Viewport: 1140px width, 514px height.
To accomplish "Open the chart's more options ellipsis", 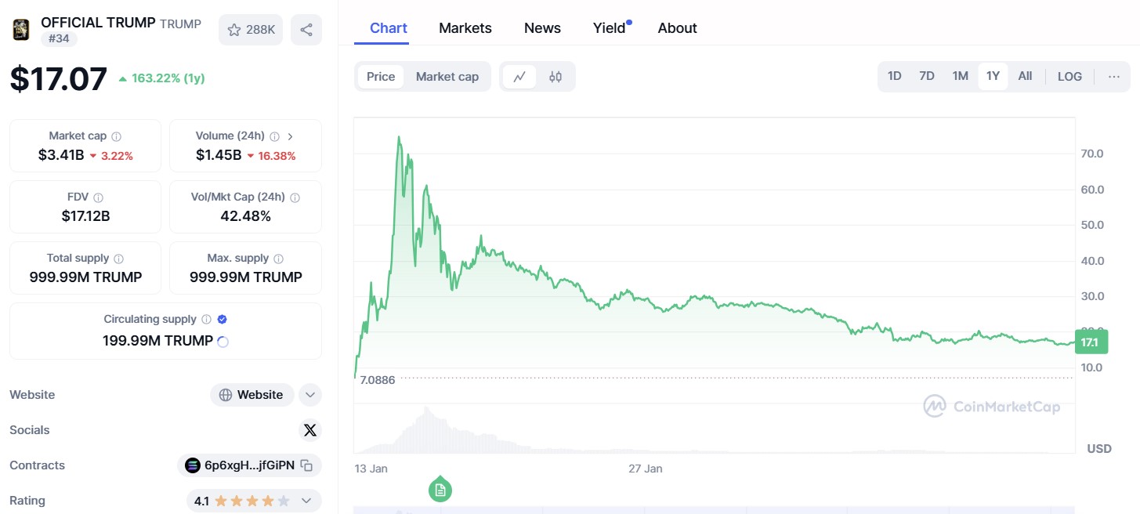I will [1114, 76].
